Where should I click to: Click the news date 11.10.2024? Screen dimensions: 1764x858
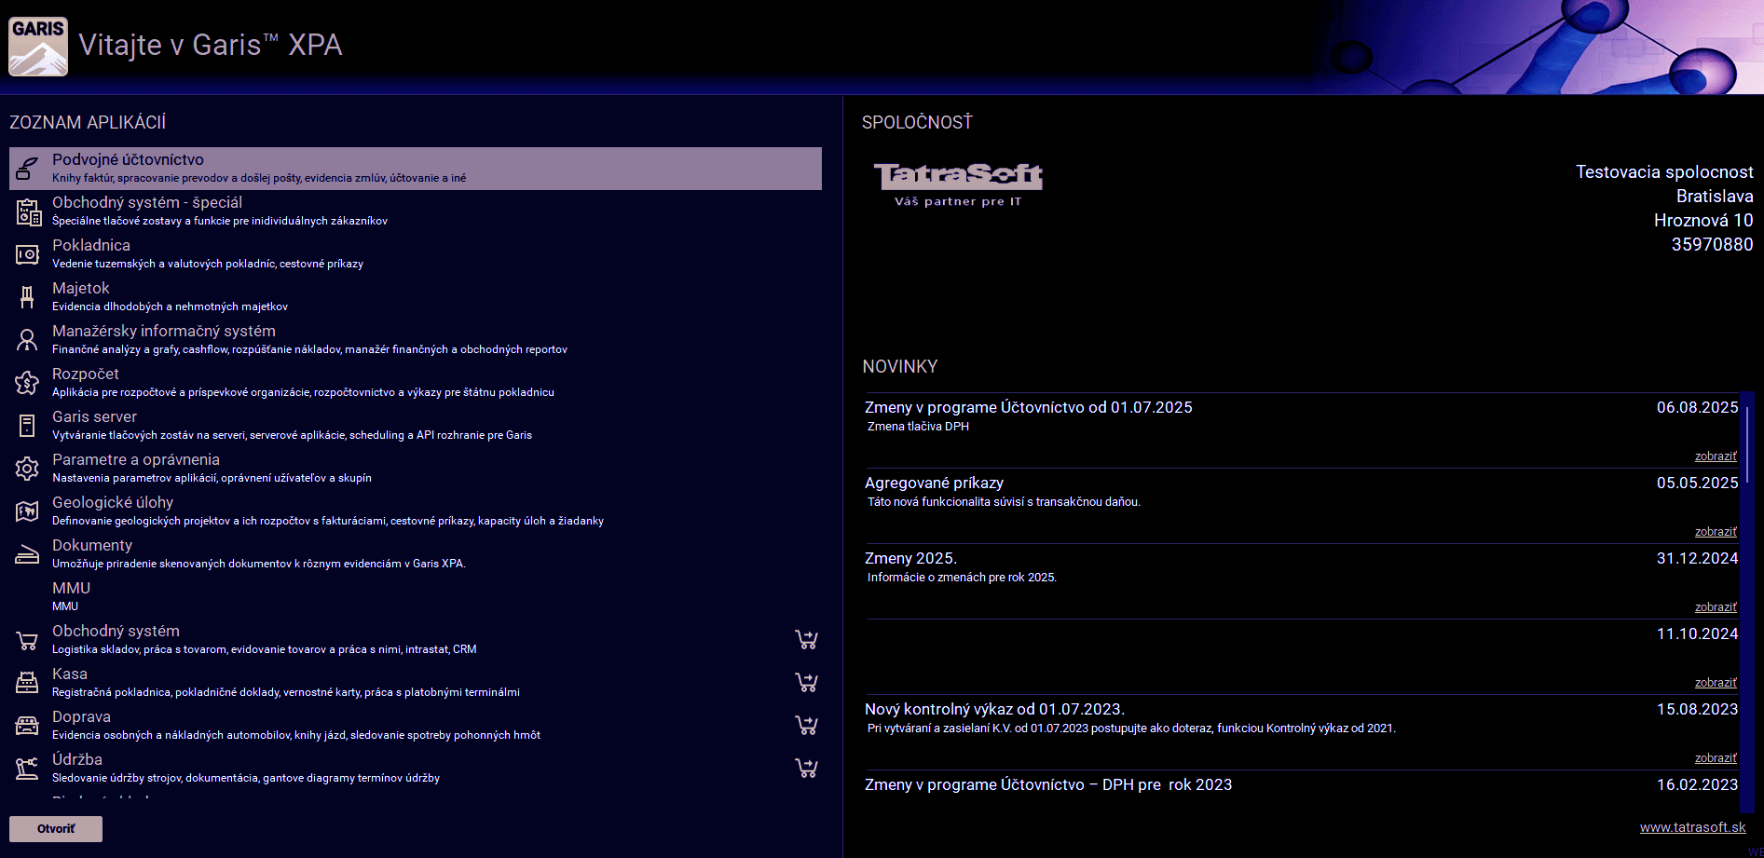pyautogui.click(x=1697, y=633)
